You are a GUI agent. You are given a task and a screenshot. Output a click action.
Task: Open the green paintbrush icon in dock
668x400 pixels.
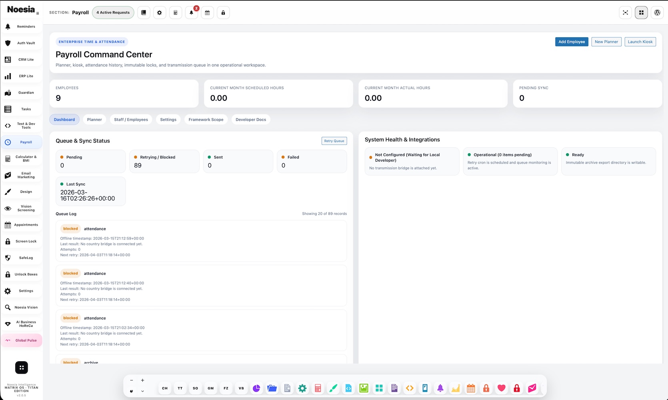click(333, 388)
